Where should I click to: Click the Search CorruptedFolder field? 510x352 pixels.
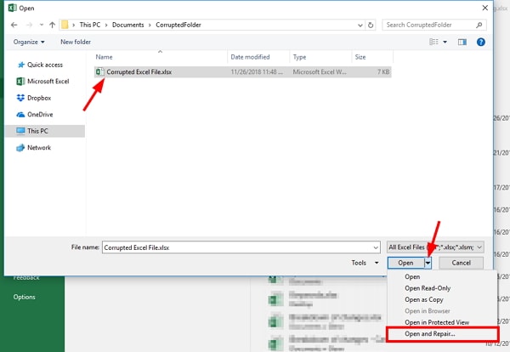pos(434,25)
